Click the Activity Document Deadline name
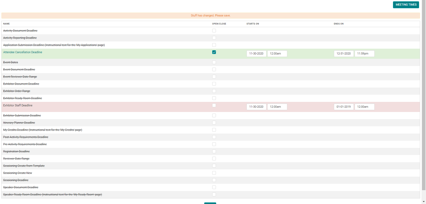The height and width of the screenshot is (204, 426). 20,31
